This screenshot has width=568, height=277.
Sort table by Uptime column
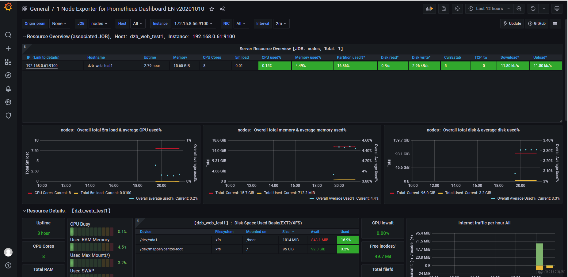[150, 57]
